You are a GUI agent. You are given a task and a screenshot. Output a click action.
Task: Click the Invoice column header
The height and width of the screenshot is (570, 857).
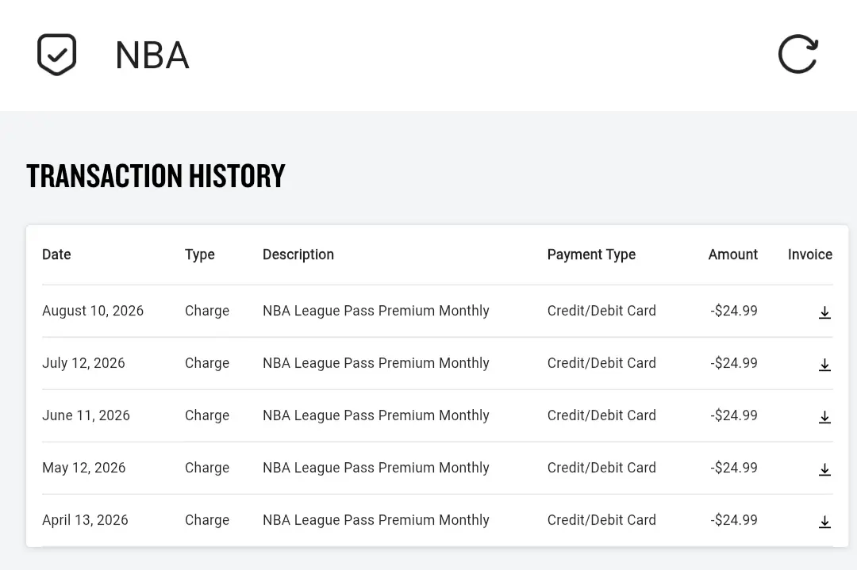(810, 254)
